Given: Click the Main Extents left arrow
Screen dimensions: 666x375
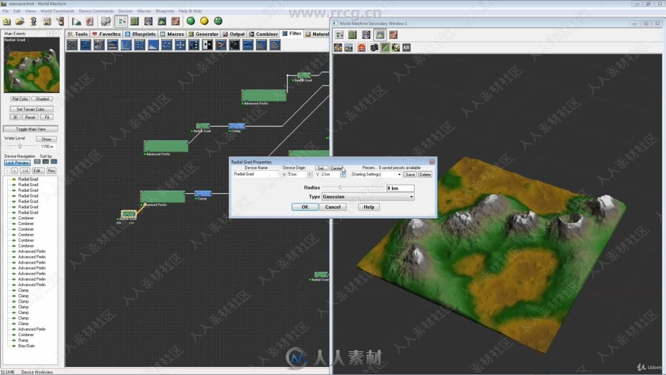Looking at the screenshot, I should [x=50, y=33].
